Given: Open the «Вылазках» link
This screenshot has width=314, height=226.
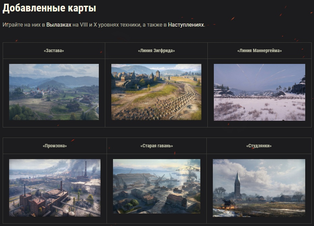Looking at the screenshot, I should tap(59, 25).
